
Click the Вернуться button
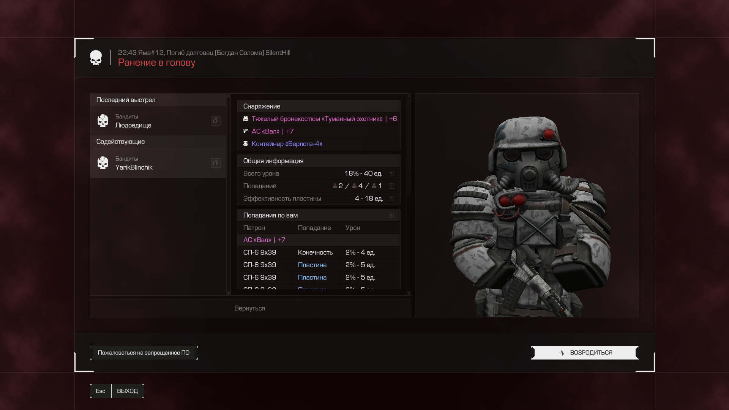[x=250, y=308]
